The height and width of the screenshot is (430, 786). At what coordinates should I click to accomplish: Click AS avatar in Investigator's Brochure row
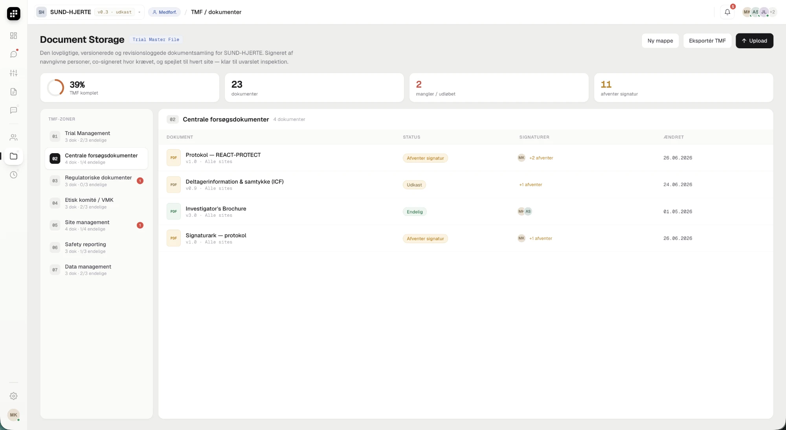(528, 211)
